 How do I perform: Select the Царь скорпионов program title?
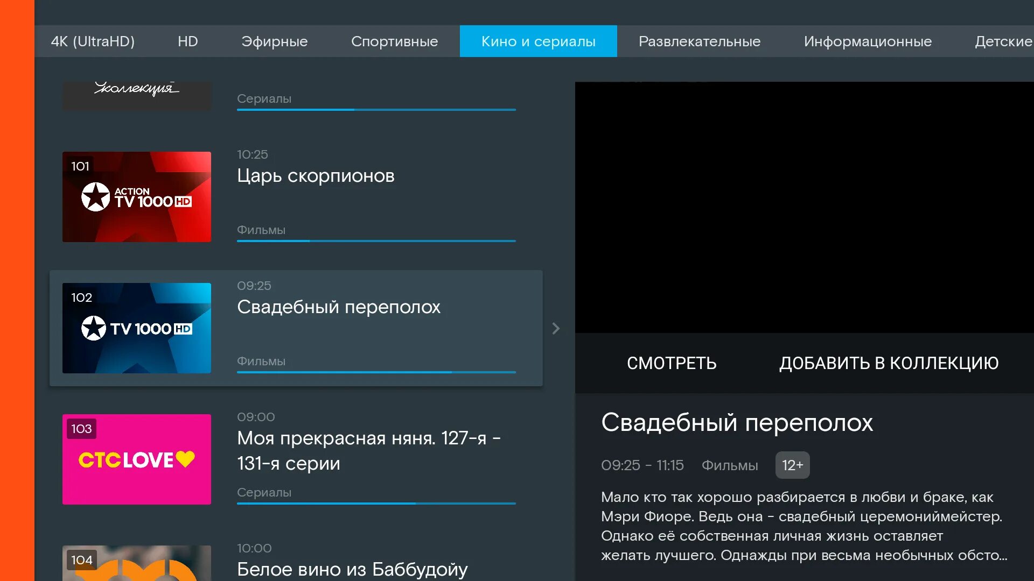[x=316, y=176]
